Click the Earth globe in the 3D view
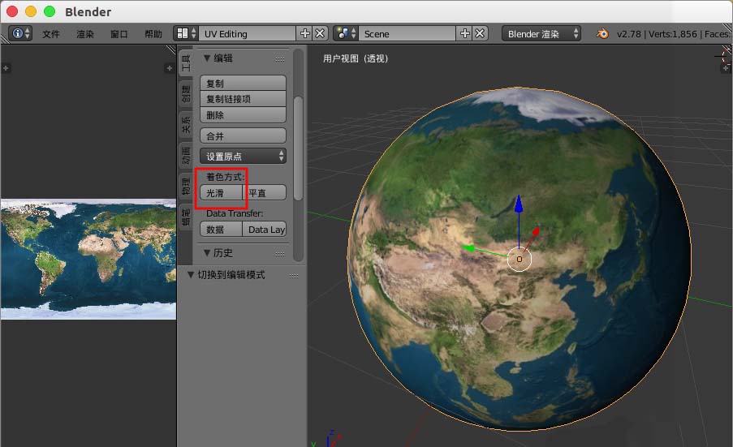Viewport: 733px width, 447px height. 519,258
